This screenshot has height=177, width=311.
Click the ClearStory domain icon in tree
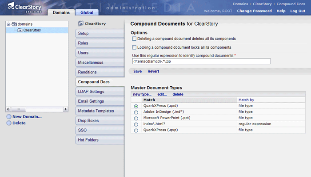click(20, 30)
